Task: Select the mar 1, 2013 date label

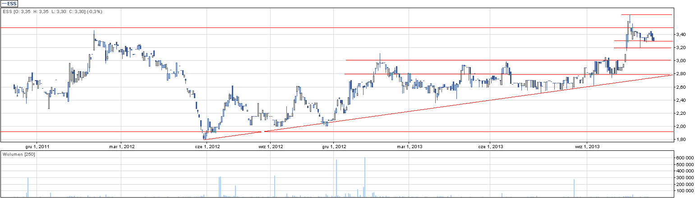Action: (410, 146)
